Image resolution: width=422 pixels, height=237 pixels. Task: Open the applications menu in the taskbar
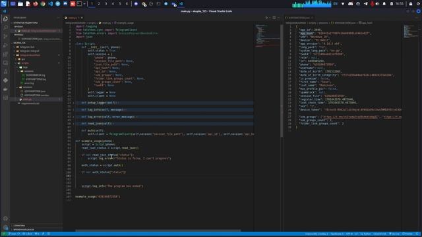3,4
